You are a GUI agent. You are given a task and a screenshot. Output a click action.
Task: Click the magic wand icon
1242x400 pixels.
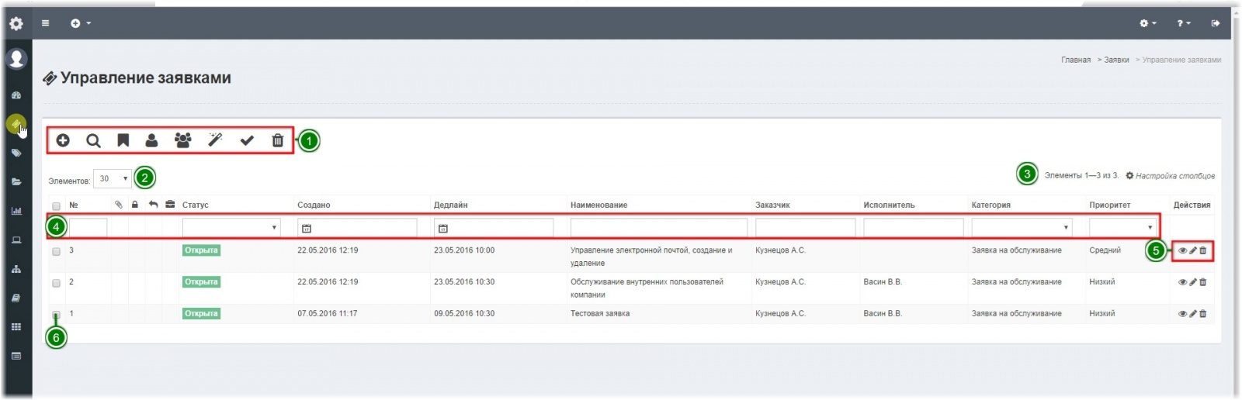[x=215, y=140]
